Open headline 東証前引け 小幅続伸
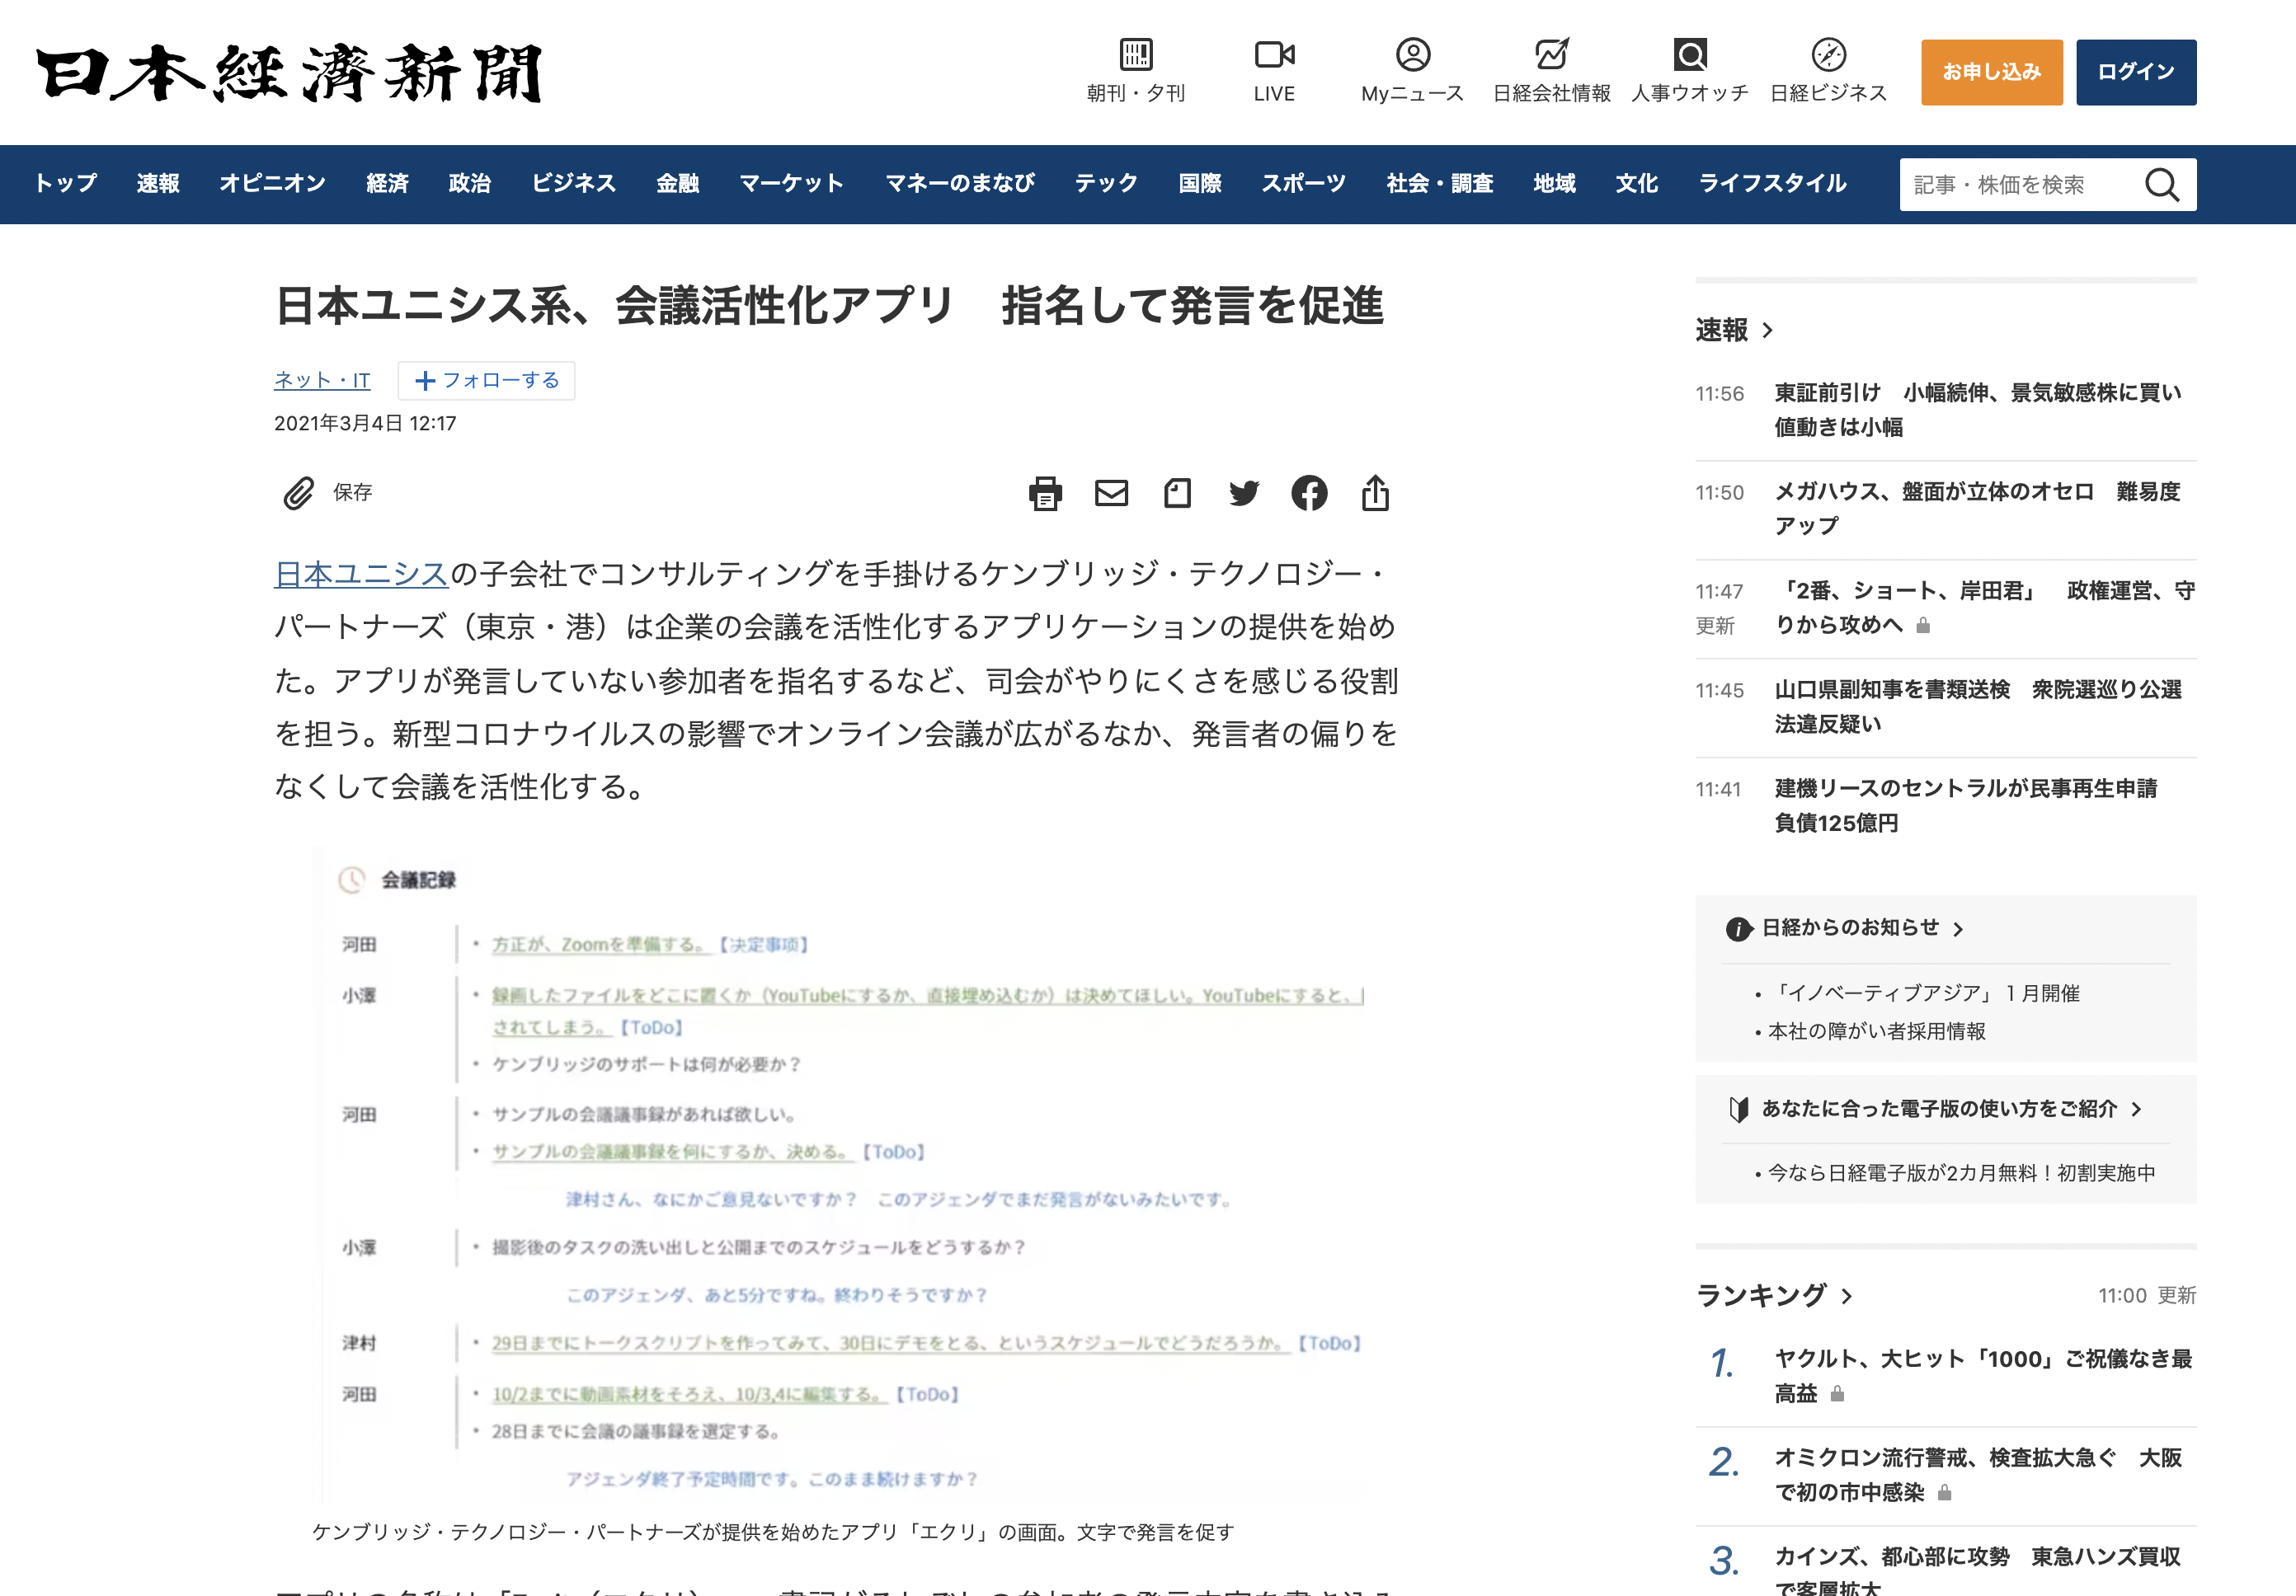Screen dimensions: 2296x1596 [x=1977, y=410]
